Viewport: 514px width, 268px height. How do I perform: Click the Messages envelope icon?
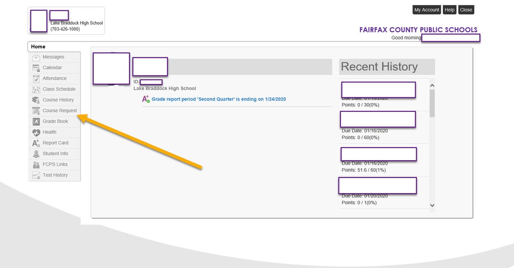coord(36,57)
